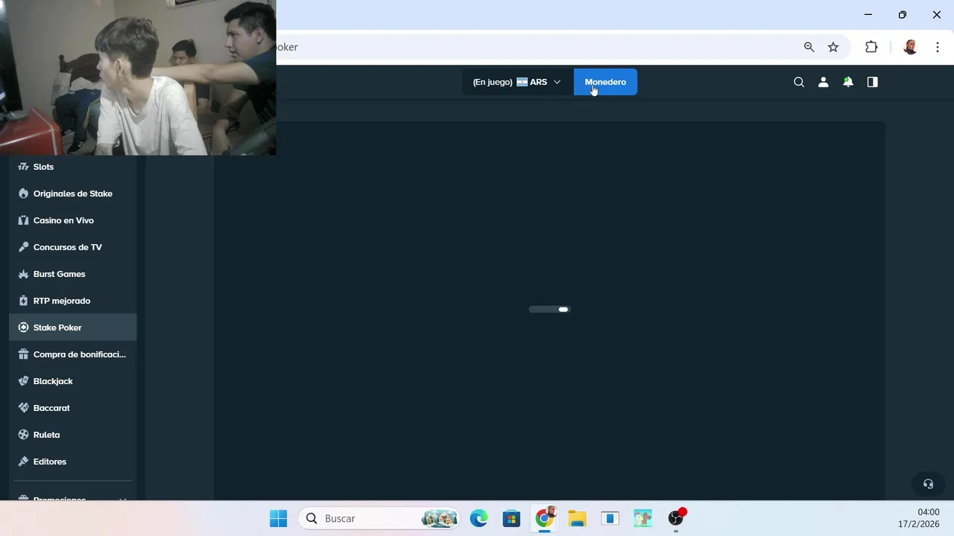Open Microsoft Edge from taskbar

(x=478, y=518)
